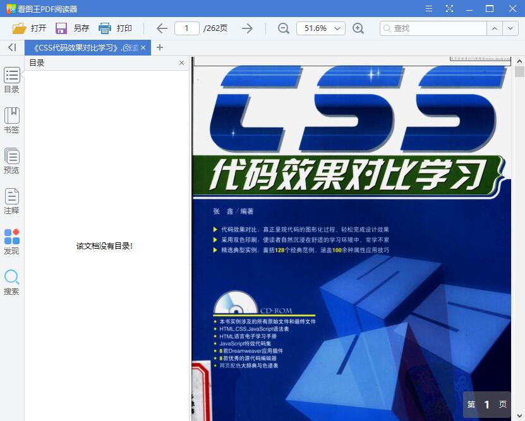Click the scrollbar up arrow
Image resolution: width=525 pixels, height=421 pixels.
(519, 61)
